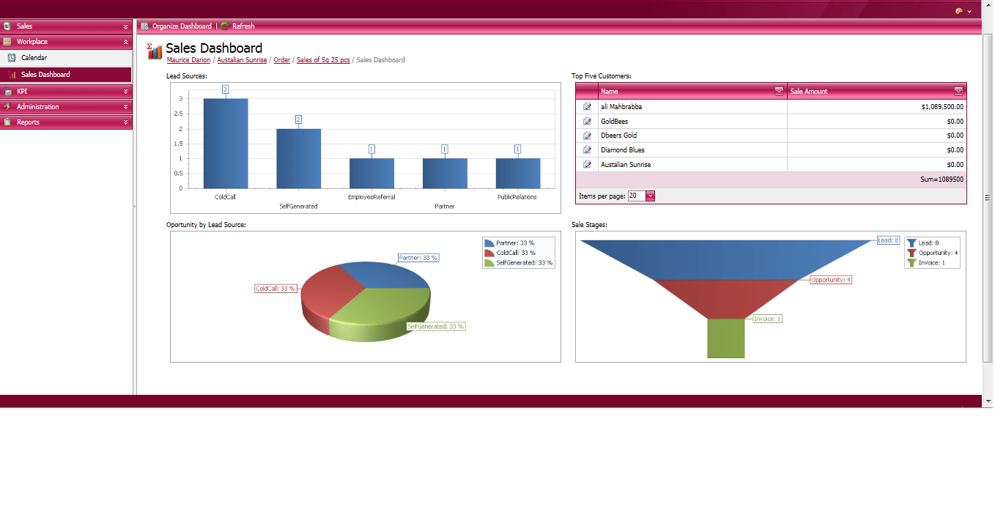Click the edit icon for ali Mahbrabba
The height and width of the screenshot is (526, 995).
(587, 107)
